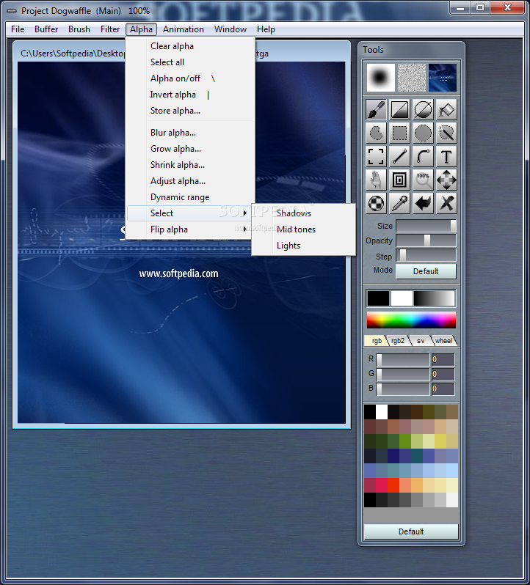The height and width of the screenshot is (585, 530).
Task: Switch to the sv tab
Action: click(x=421, y=341)
